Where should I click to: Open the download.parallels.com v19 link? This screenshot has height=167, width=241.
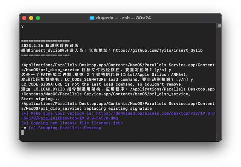pyautogui.click(x=155, y=113)
